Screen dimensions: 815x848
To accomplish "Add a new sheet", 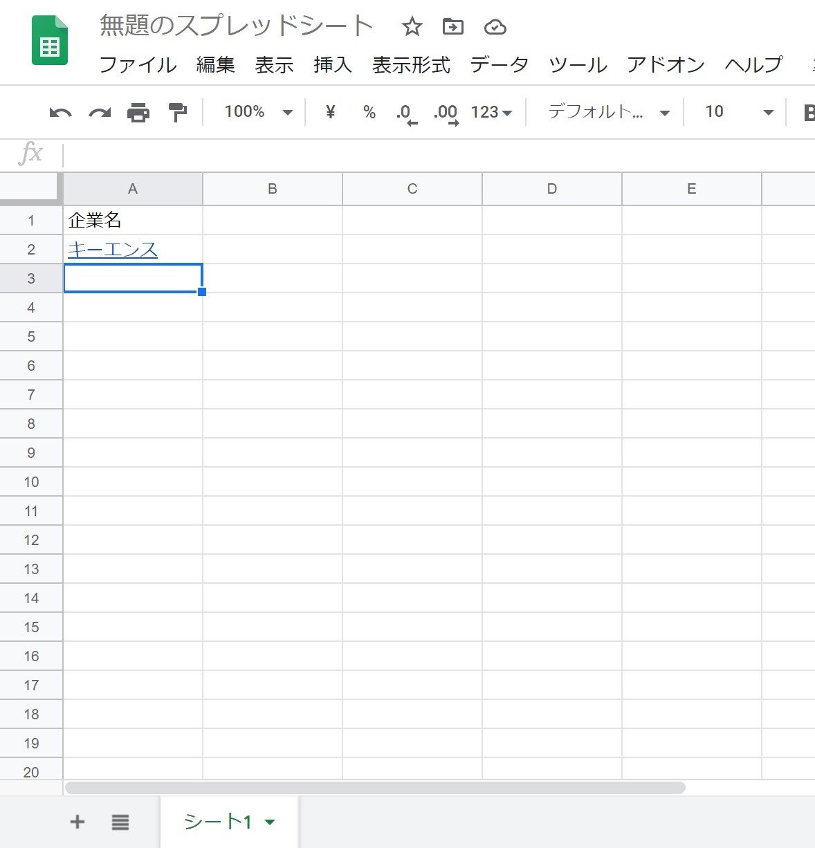I will (x=77, y=822).
